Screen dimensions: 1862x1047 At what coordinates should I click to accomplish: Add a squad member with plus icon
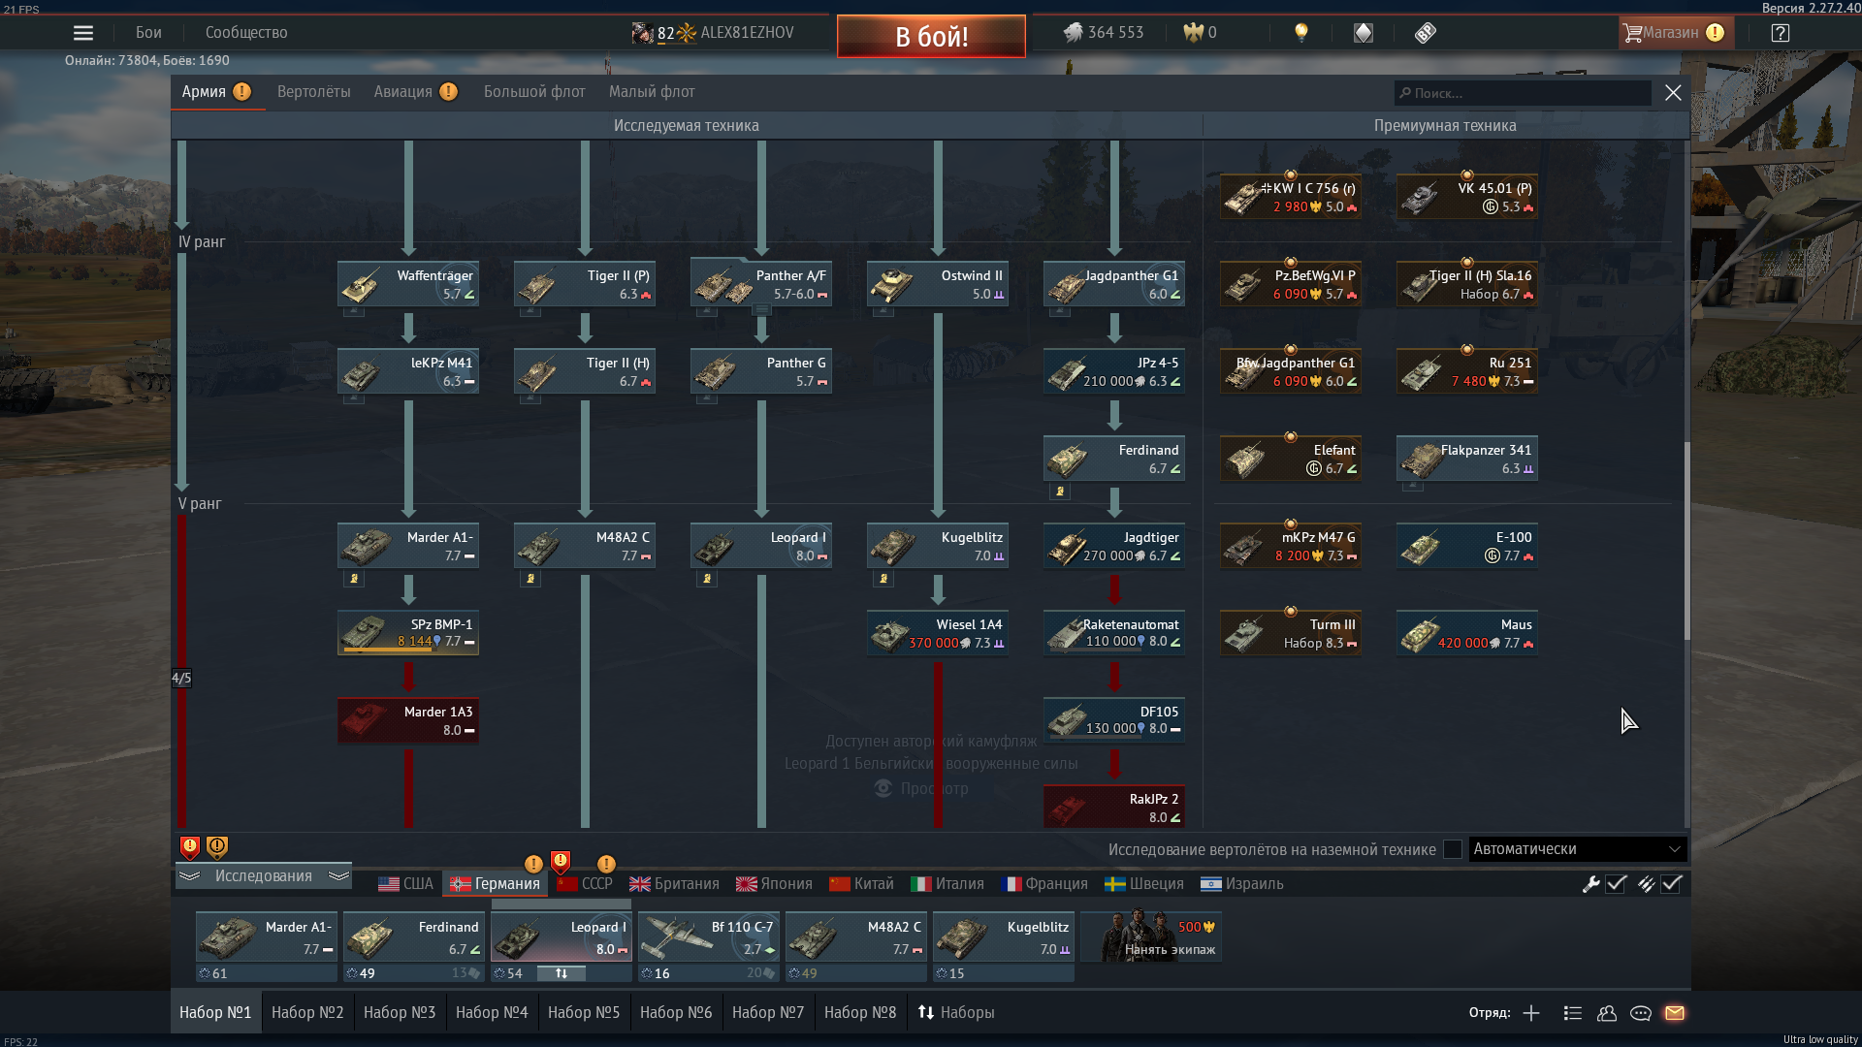pyautogui.click(x=1531, y=1013)
